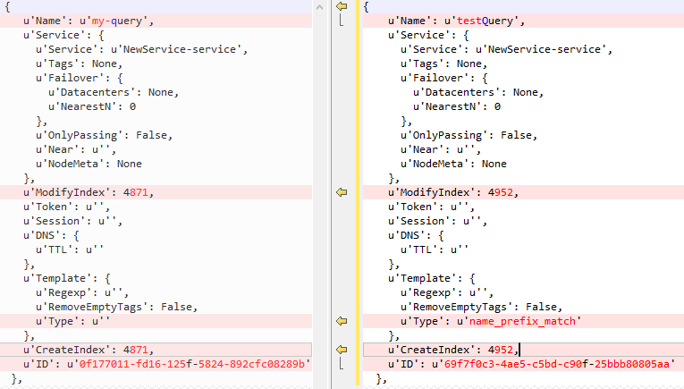
Task: Click NearestN 0 in the right pane
Action: pos(457,106)
